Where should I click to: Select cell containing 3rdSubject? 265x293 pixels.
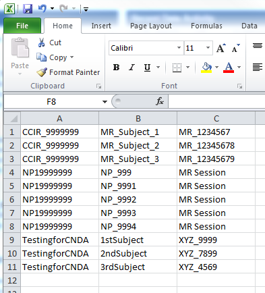138,267
